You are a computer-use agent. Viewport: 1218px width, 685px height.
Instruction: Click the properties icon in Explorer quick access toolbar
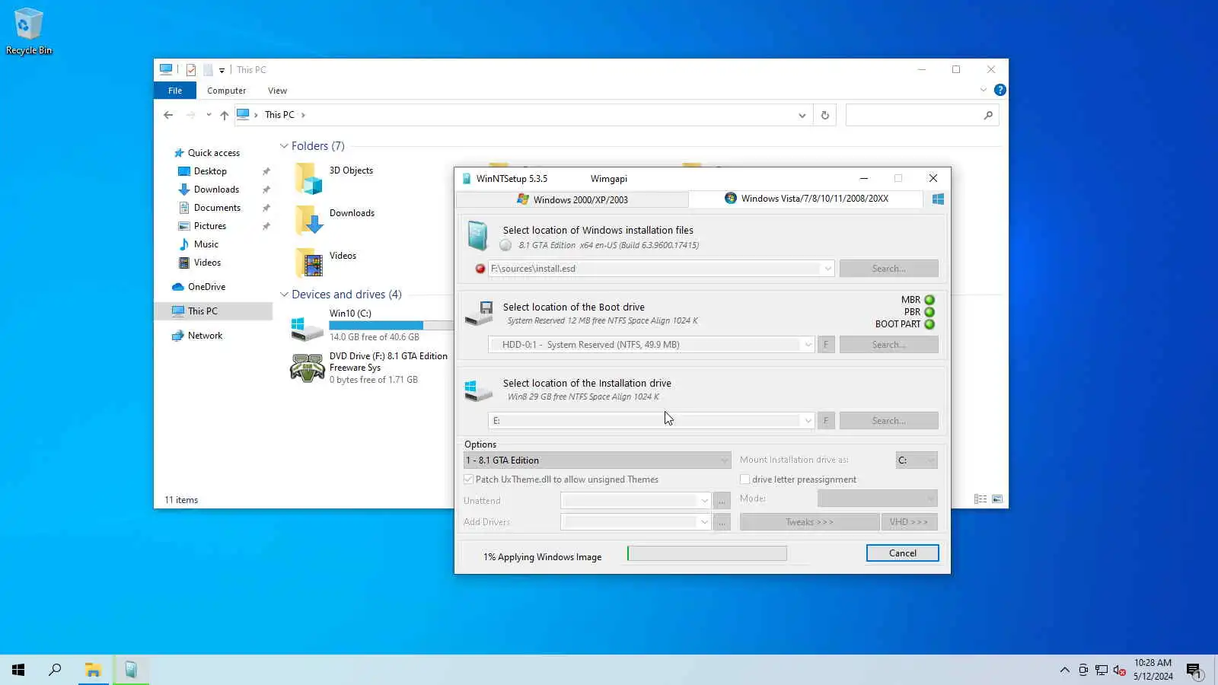pyautogui.click(x=190, y=70)
